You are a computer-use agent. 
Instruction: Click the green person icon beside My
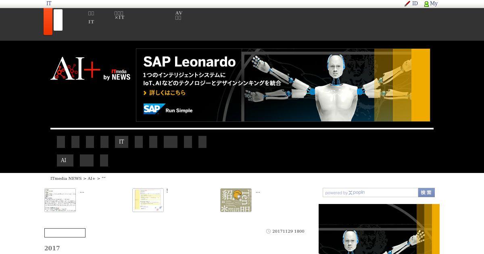click(426, 4)
